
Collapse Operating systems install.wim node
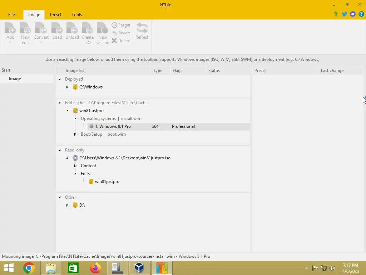(x=75, y=119)
